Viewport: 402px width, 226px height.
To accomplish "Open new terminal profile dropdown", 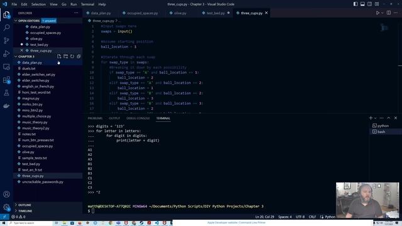I will [376, 118].
